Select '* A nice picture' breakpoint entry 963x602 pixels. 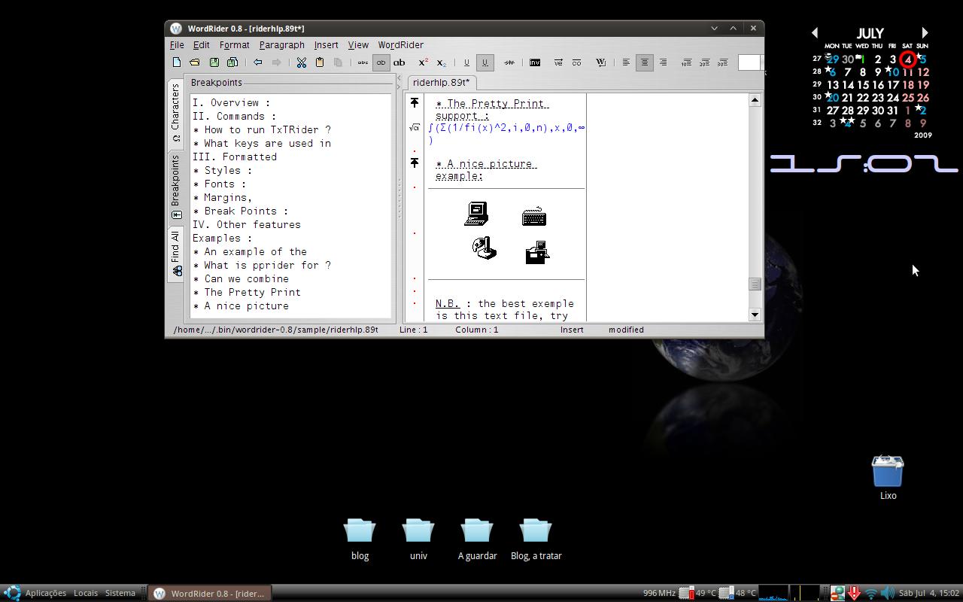pyautogui.click(x=240, y=306)
